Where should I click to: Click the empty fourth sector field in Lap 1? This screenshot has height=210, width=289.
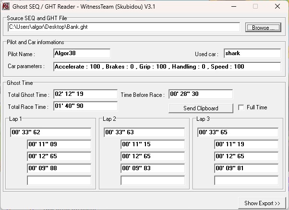click(x=59, y=180)
